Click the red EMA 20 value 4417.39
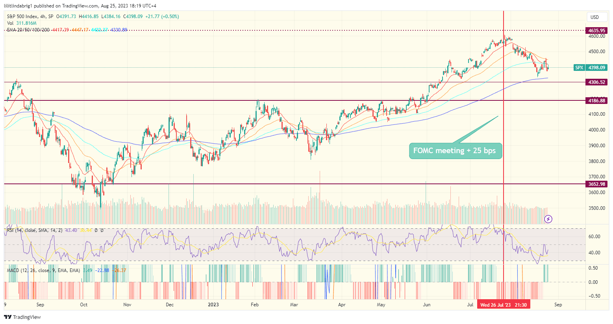This screenshot has height=324, width=613. 60,30
